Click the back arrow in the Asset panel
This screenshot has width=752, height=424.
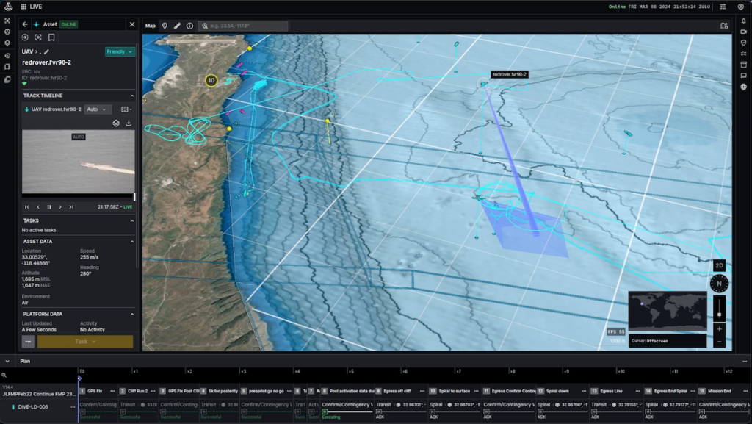25,24
